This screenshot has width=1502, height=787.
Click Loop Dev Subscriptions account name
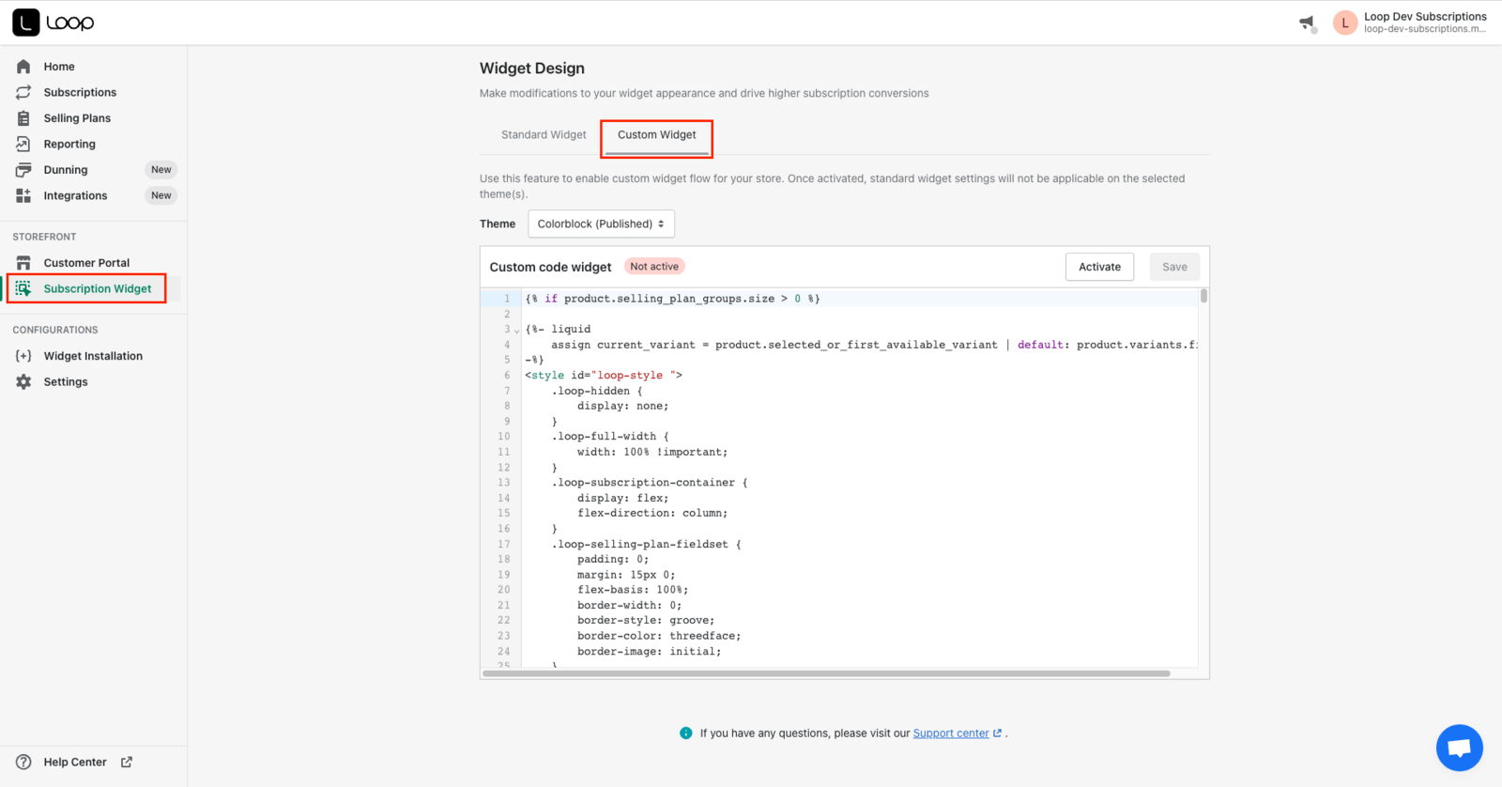coord(1425,16)
